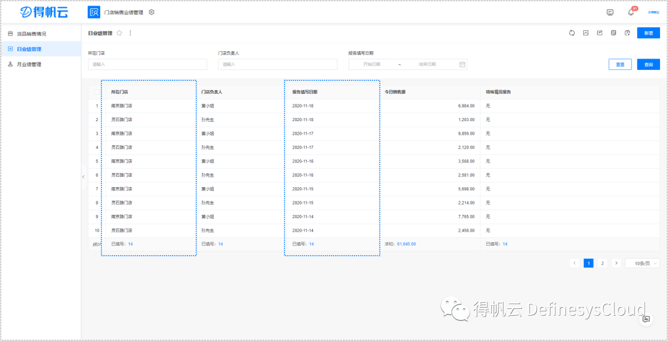Click the 2,214.00 sales cell
The width and height of the screenshot is (668, 341).
[466, 203]
